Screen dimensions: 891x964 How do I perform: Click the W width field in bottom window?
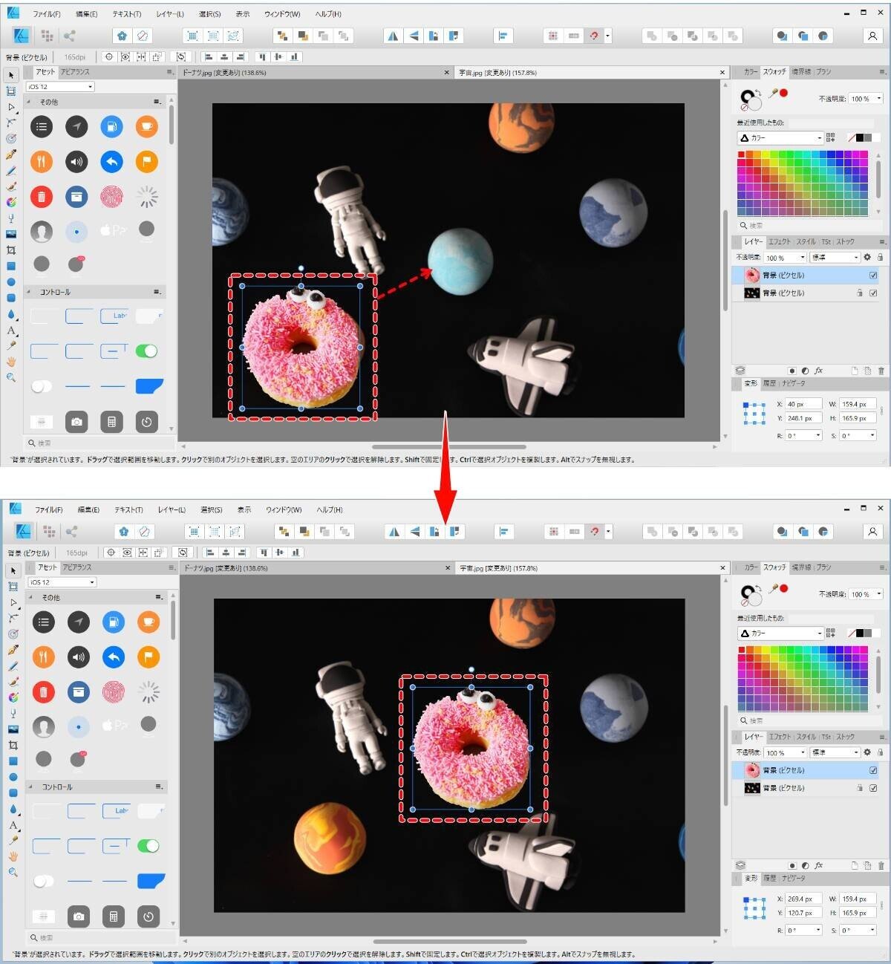pyautogui.click(x=858, y=899)
